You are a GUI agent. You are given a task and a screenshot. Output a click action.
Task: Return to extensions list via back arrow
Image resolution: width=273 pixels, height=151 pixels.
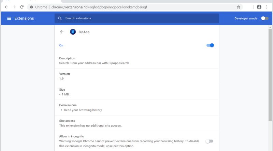pyautogui.click(x=62, y=32)
